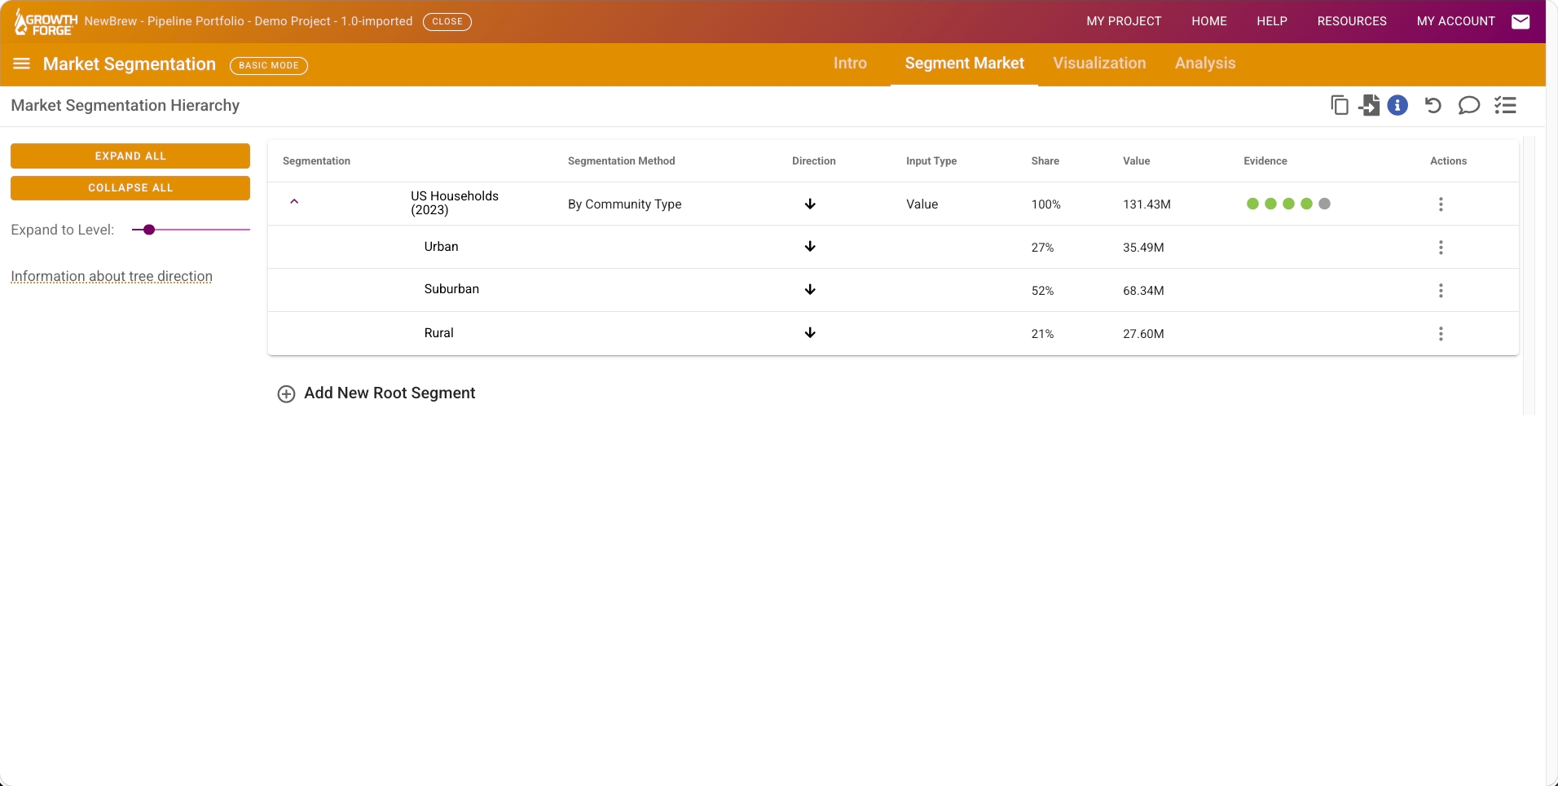Click the Value column header
The width and height of the screenshot is (1558, 786).
[x=1137, y=161]
